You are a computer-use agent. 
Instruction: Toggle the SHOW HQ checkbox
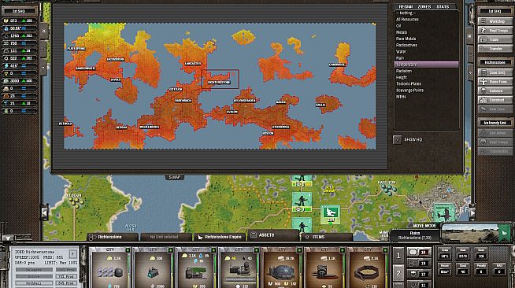[397, 140]
